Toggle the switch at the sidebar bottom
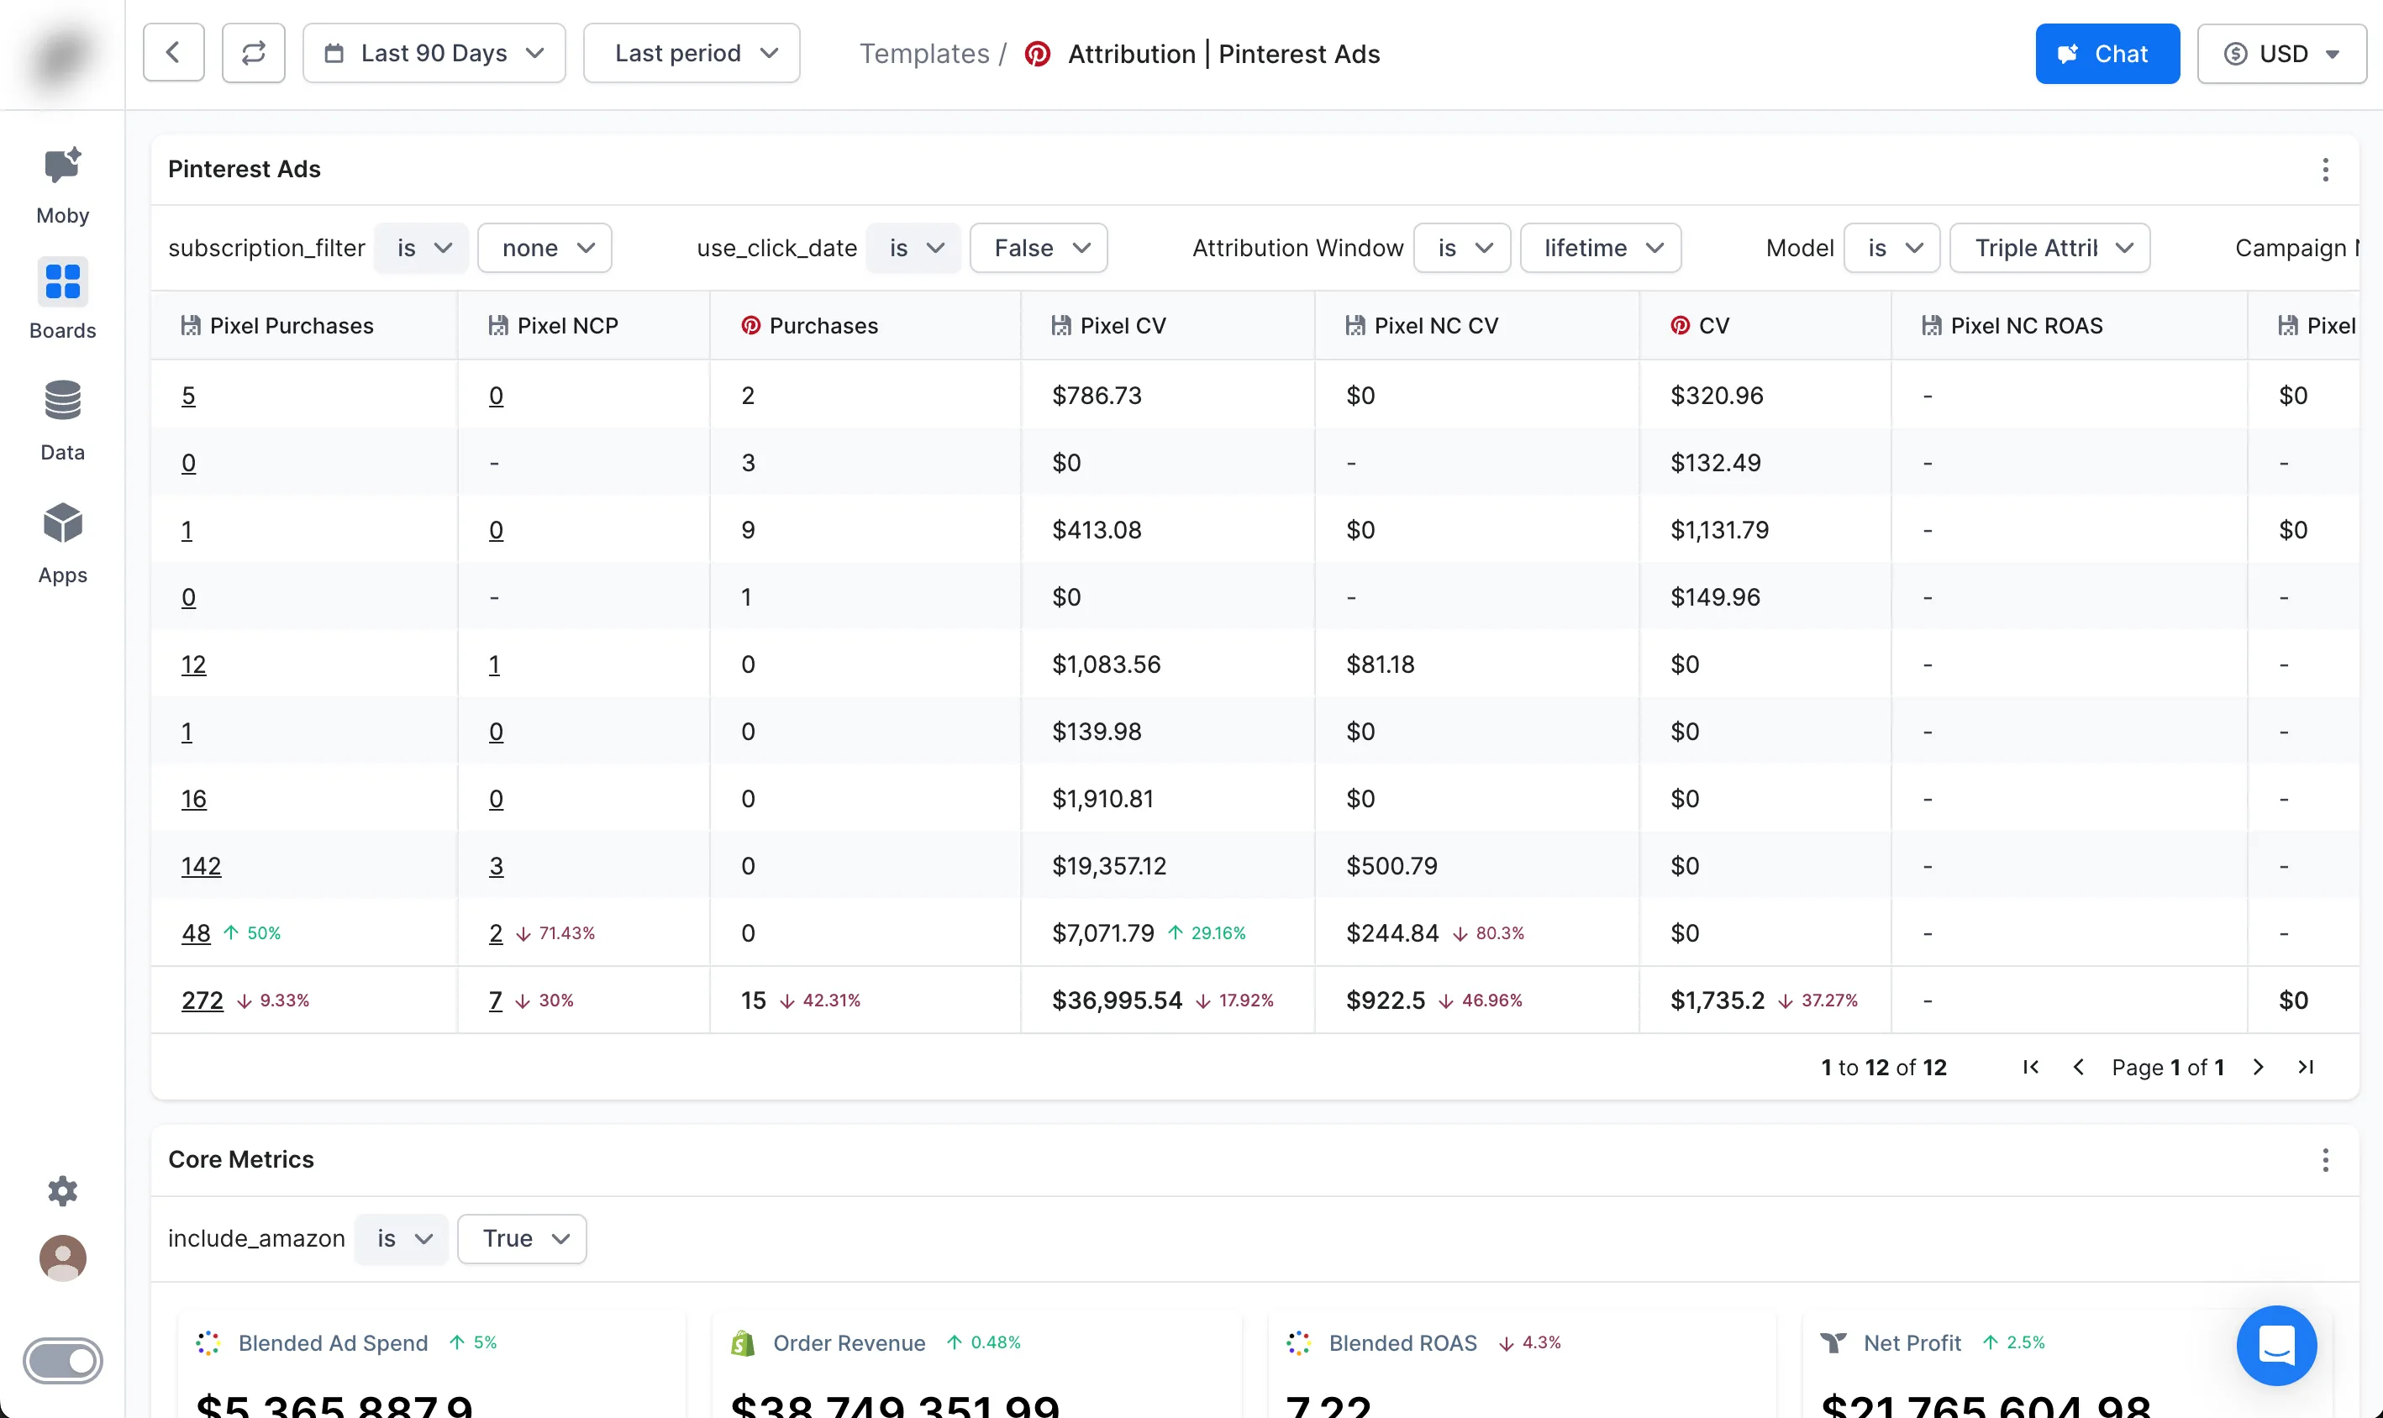The image size is (2383, 1418). click(x=62, y=1361)
